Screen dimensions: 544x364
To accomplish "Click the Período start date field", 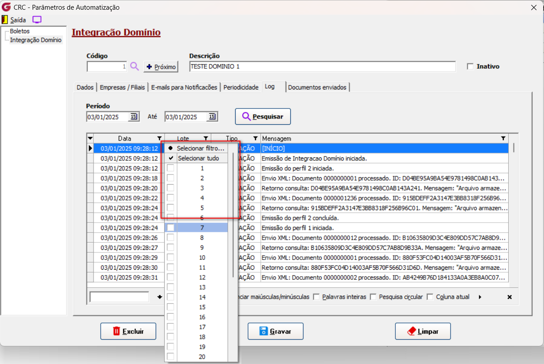I will (108, 117).
